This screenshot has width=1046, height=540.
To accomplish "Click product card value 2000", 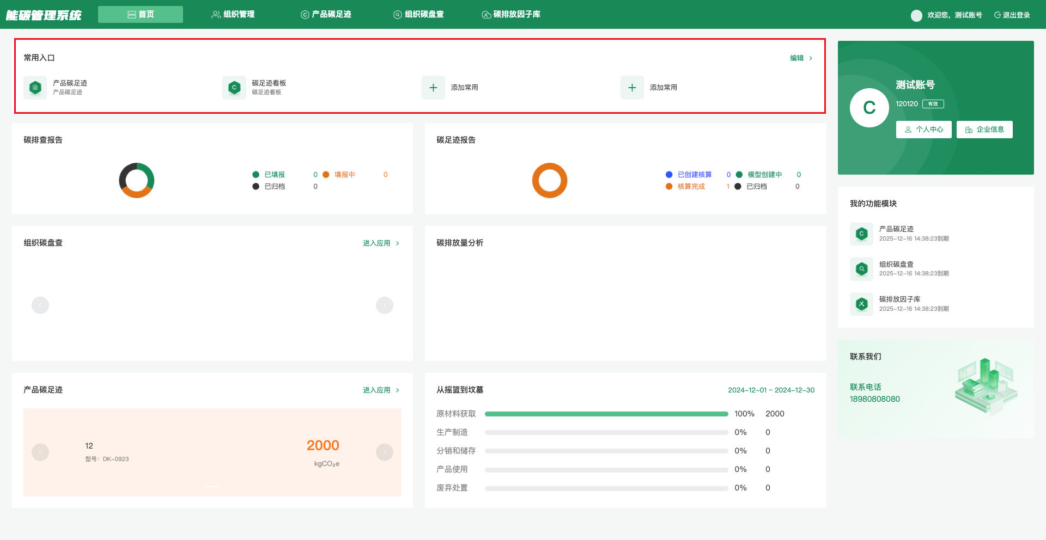I will [x=323, y=446].
